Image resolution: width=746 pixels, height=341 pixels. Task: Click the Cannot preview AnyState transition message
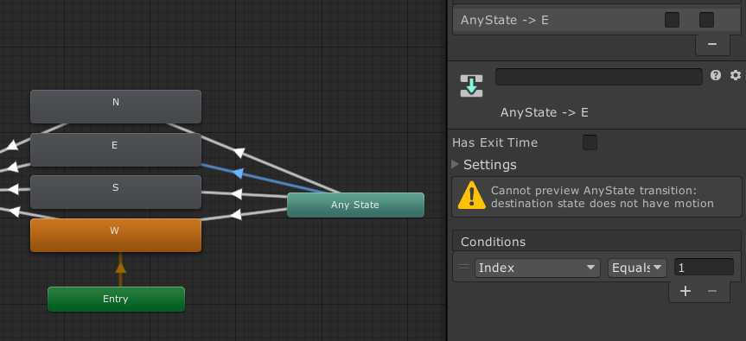point(602,197)
